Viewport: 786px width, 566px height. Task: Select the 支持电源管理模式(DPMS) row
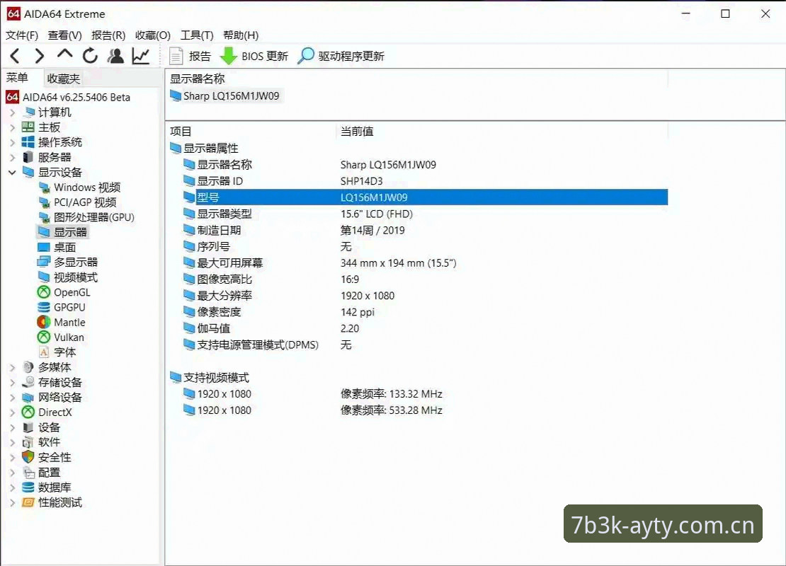tap(425, 345)
